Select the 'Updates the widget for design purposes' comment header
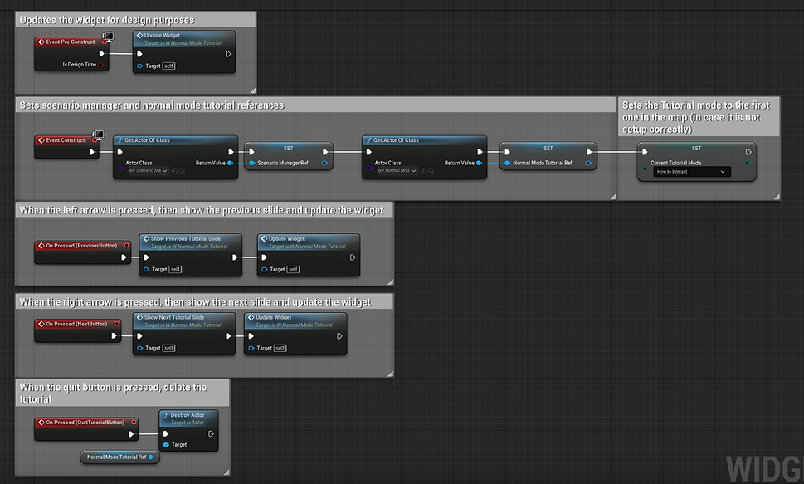This screenshot has width=804, height=484. click(x=135, y=19)
